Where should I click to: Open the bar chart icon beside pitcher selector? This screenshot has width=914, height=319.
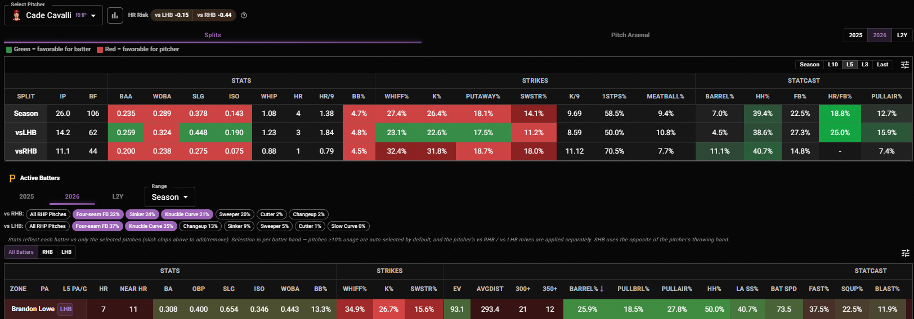point(115,15)
